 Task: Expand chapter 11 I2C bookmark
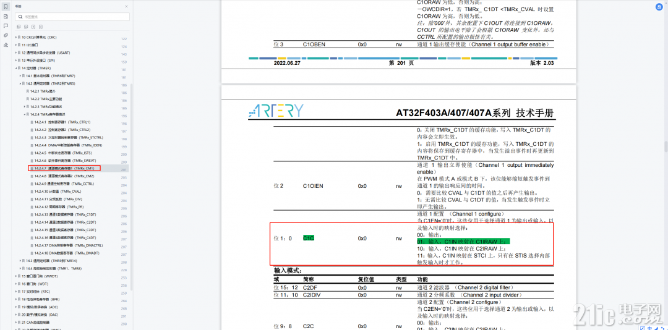tap(15, 45)
